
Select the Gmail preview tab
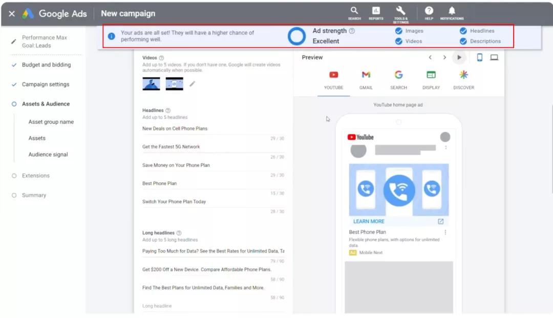pyautogui.click(x=366, y=80)
